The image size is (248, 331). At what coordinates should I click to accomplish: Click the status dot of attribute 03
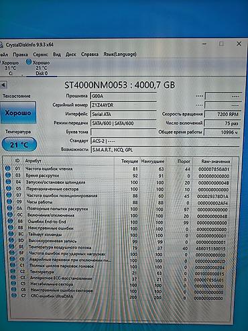point(8,175)
